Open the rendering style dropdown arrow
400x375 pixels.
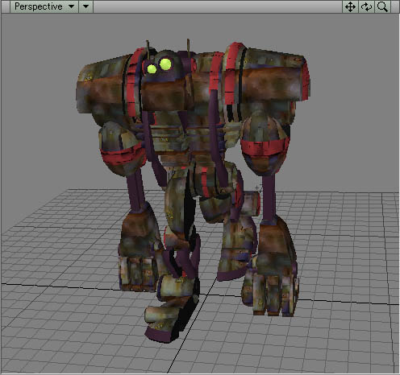tap(86, 6)
